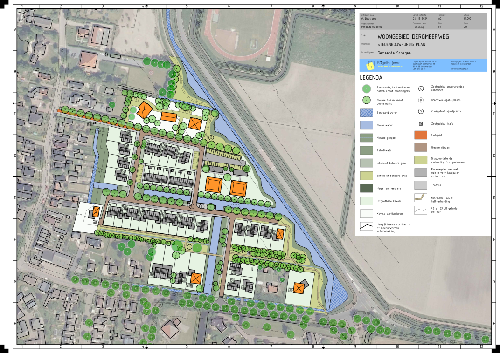Viewport: 500px width, 353px height.
Task: Click the drafter name 'W. Douwsma'
Action: 368,19
